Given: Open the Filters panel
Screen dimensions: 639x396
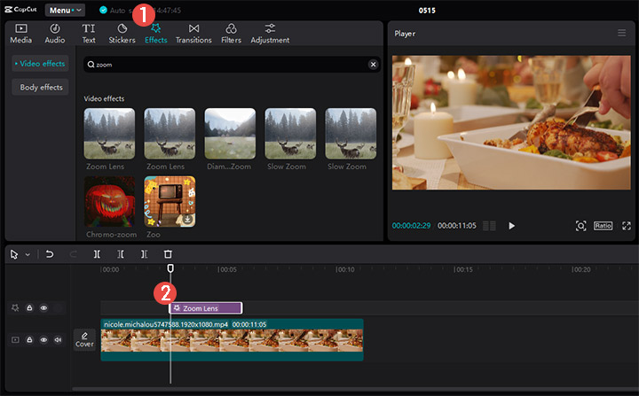Looking at the screenshot, I should [x=231, y=34].
